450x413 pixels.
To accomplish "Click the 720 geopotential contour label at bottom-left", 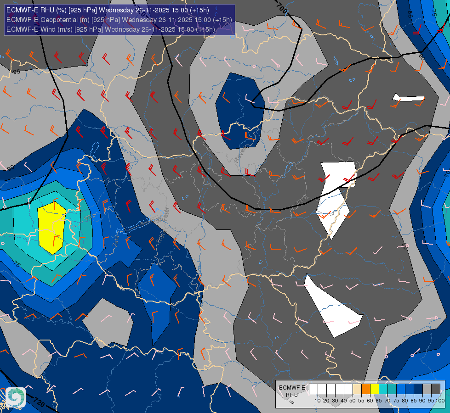I will coord(39,402).
